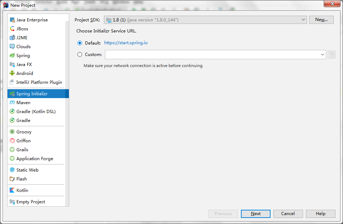The image size is (343, 224).
Task: Select Flash project type
Action: point(36,179)
